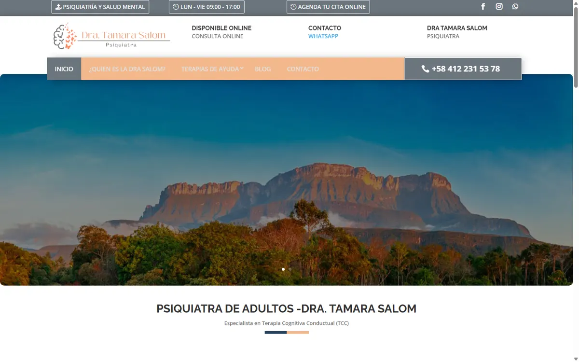Click the DRA TAMARA SALOM header text

tap(457, 28)
